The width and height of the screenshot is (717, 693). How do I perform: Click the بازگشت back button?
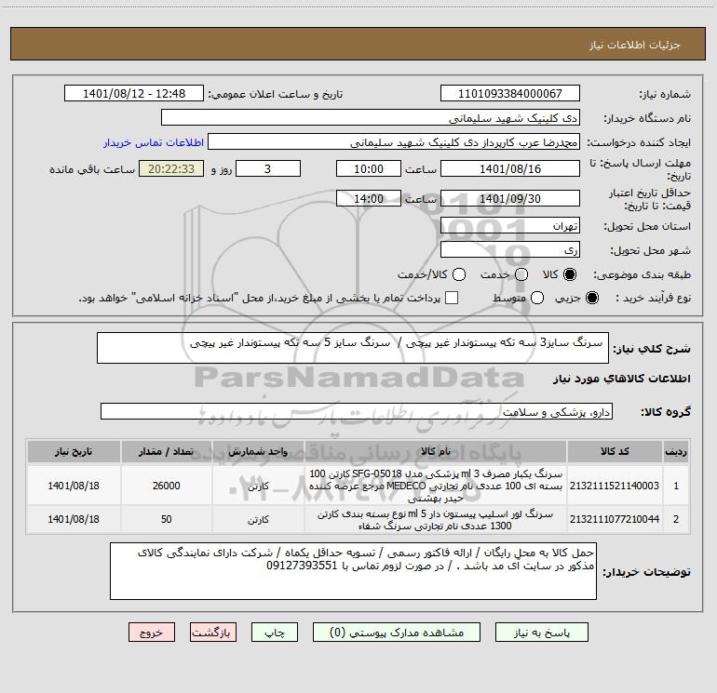(213, 633)
